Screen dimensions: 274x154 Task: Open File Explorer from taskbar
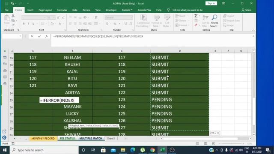point(123,150)
